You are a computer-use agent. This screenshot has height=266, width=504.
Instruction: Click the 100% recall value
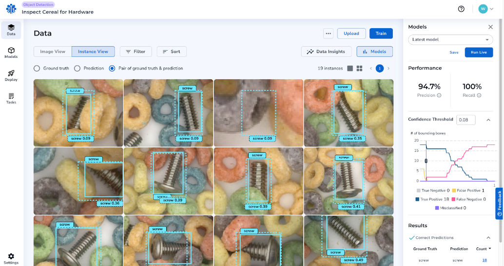472,87
